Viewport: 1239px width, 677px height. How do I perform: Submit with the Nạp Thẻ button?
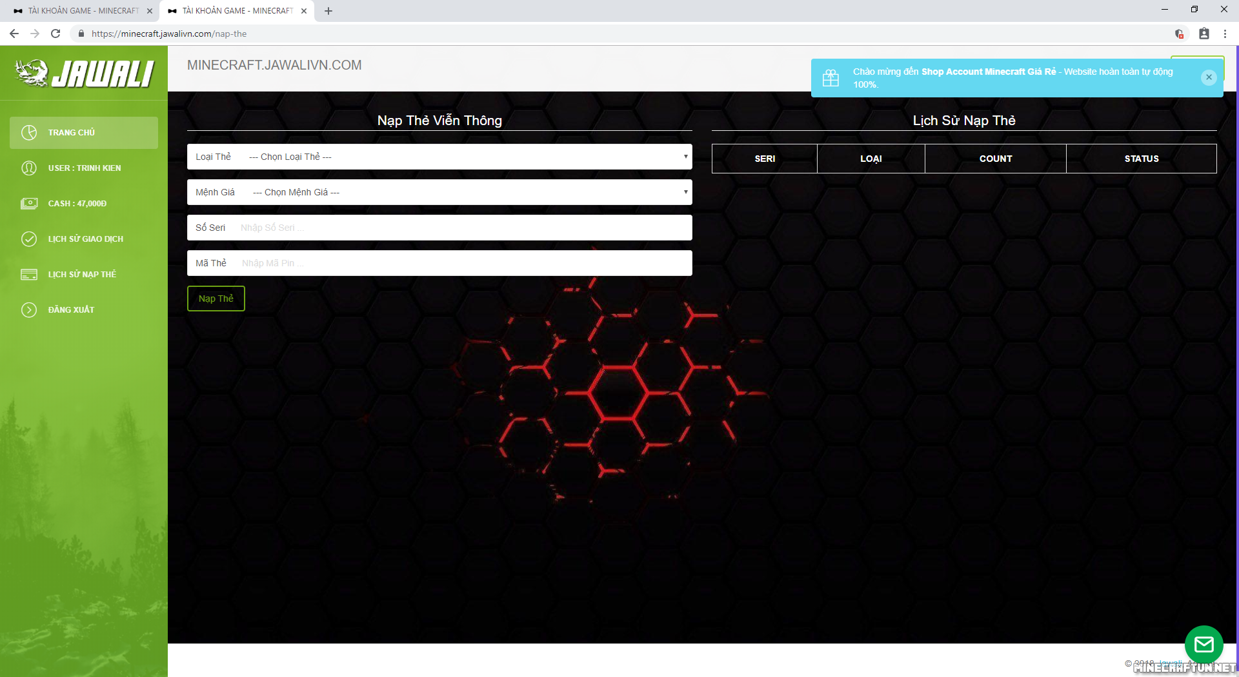[x=216, y=299]
